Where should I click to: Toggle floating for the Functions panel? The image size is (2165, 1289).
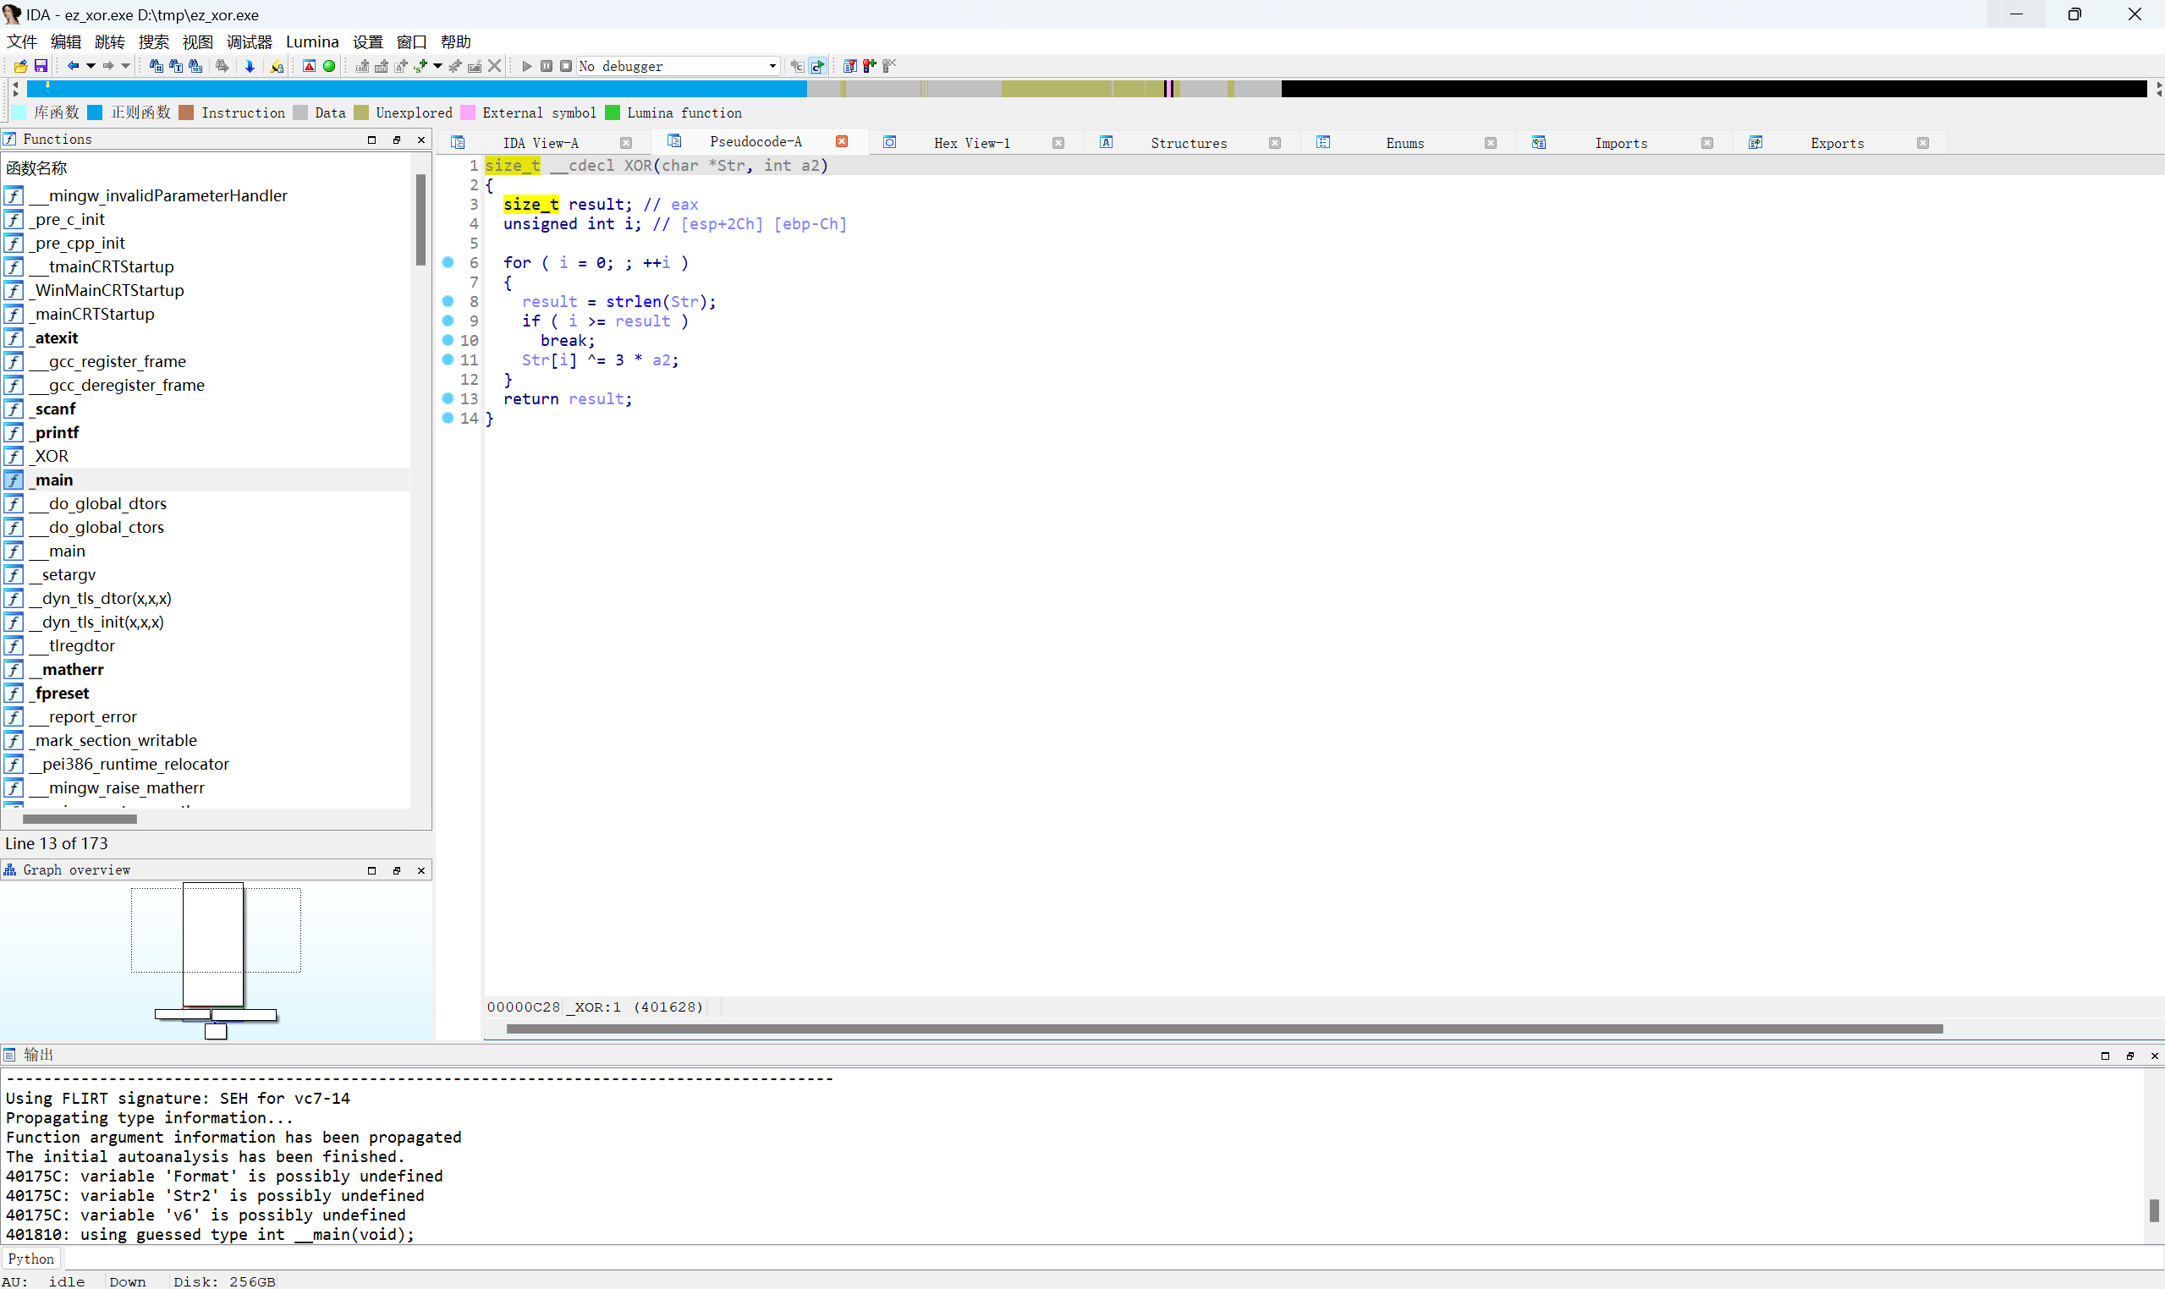click(397, 140)
